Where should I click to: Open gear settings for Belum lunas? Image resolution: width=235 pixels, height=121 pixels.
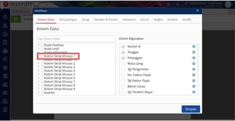(194, 87)
